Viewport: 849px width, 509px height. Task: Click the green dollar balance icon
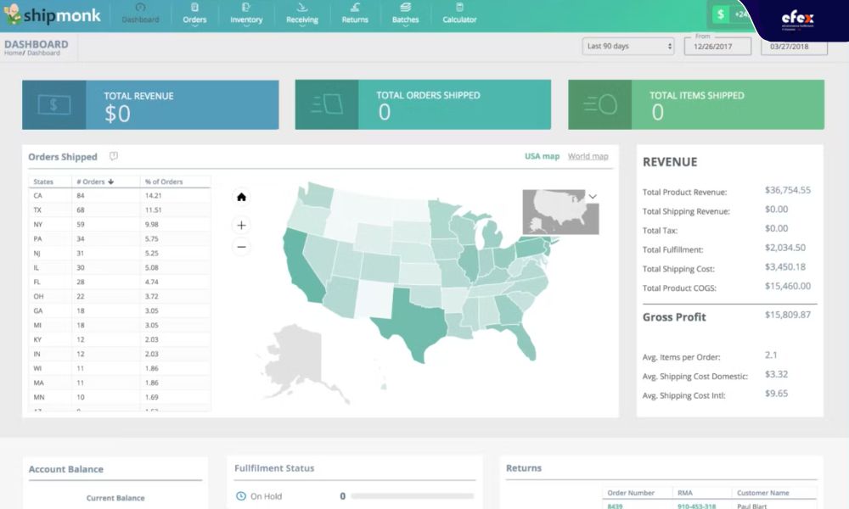(721, 14)
